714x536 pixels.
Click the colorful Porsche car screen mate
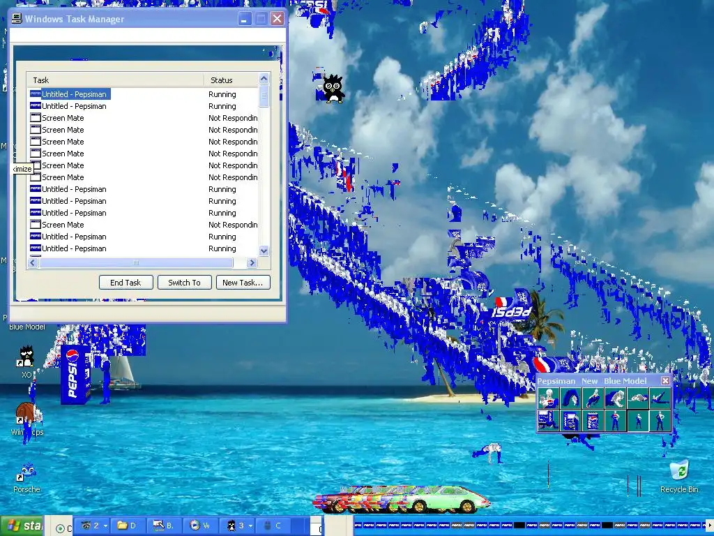(x=401, y=499)
